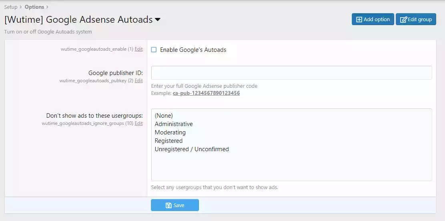The width and height of the screenshot is (445, 221).
Task: Click the plus icon in Add option
Action: click(359, 20)
